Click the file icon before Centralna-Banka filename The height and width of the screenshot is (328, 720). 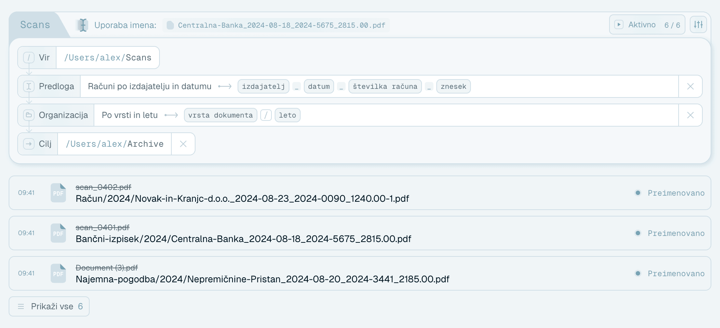(x=170, y=25)
